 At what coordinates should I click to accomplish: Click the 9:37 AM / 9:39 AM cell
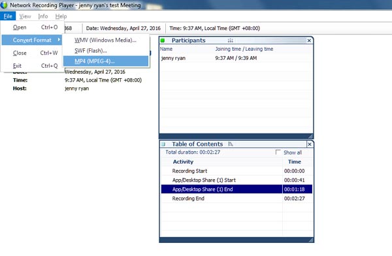pyautogui.click(x=236, y=58)
